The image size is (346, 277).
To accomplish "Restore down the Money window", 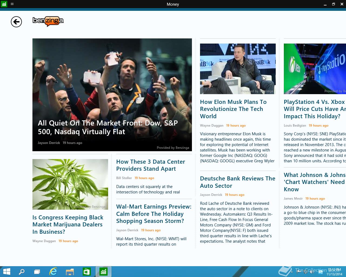I will click(x=334, y=4).
